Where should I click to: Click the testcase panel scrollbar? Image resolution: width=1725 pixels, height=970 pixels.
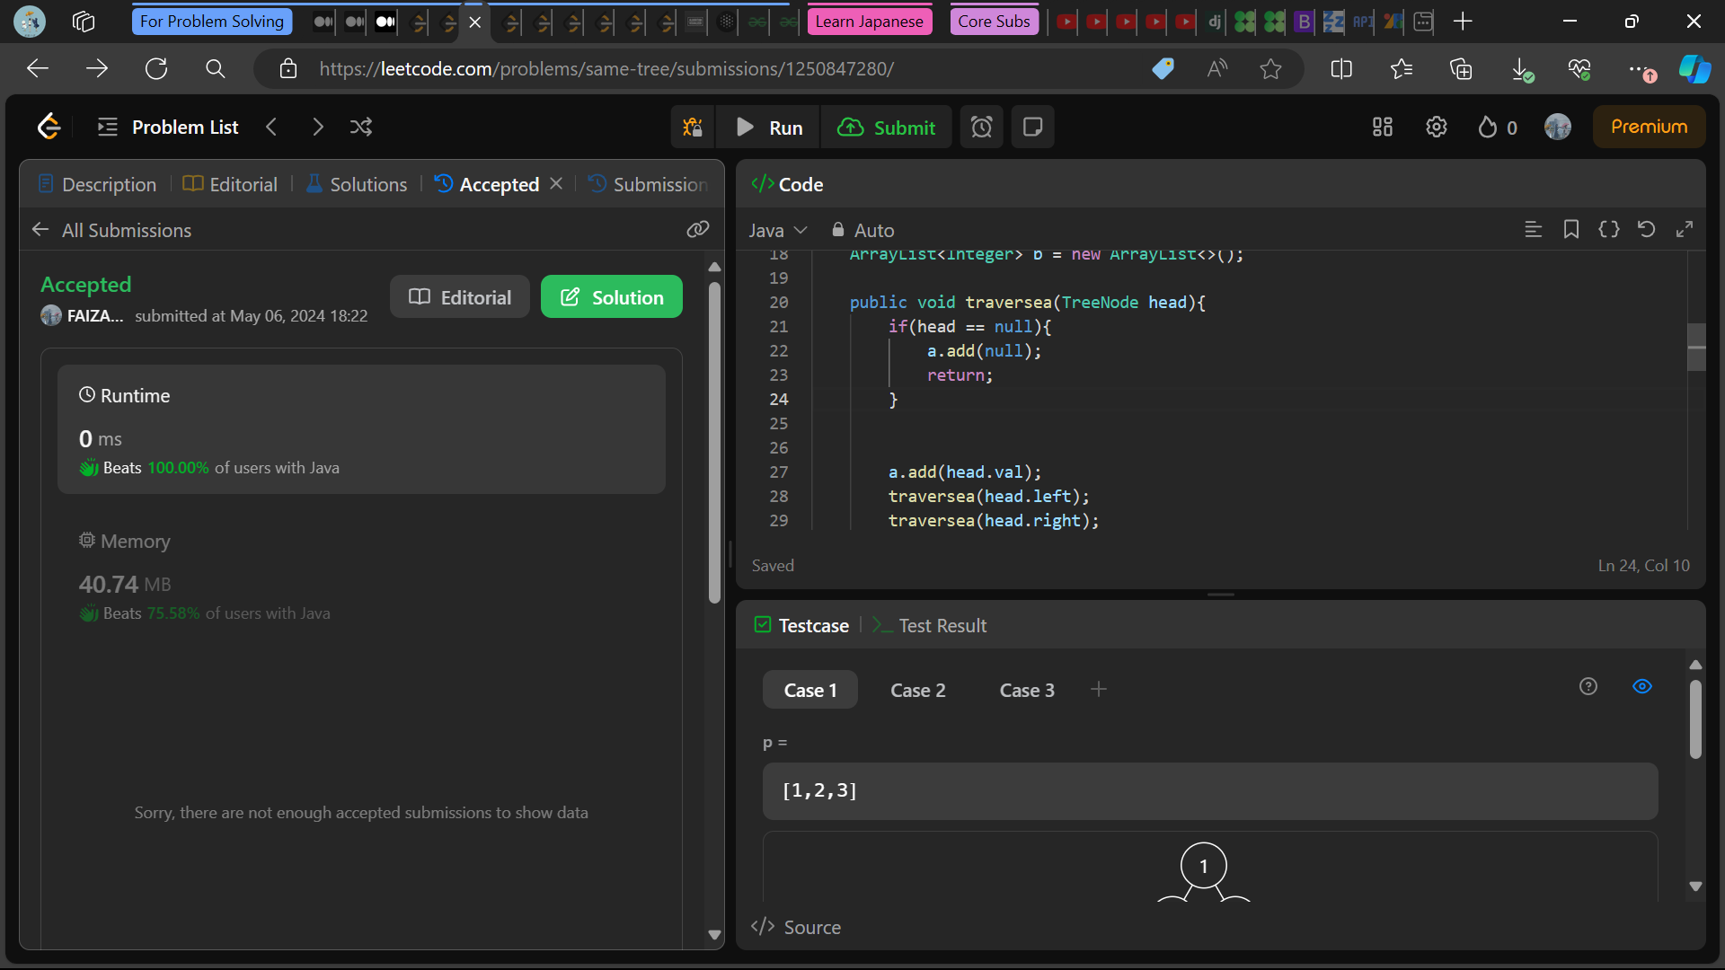[1695, 719]
